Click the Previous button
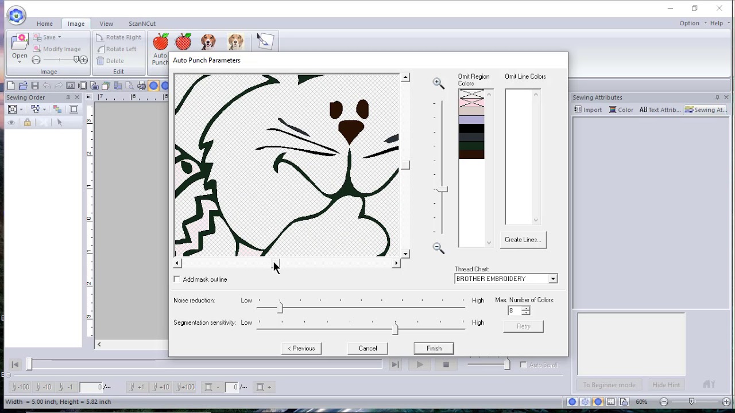This screenshot has height=413, width=735. [x=301, y=348]
